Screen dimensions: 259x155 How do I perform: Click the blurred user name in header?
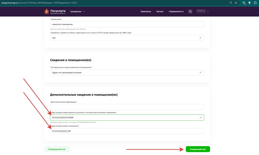201,11
